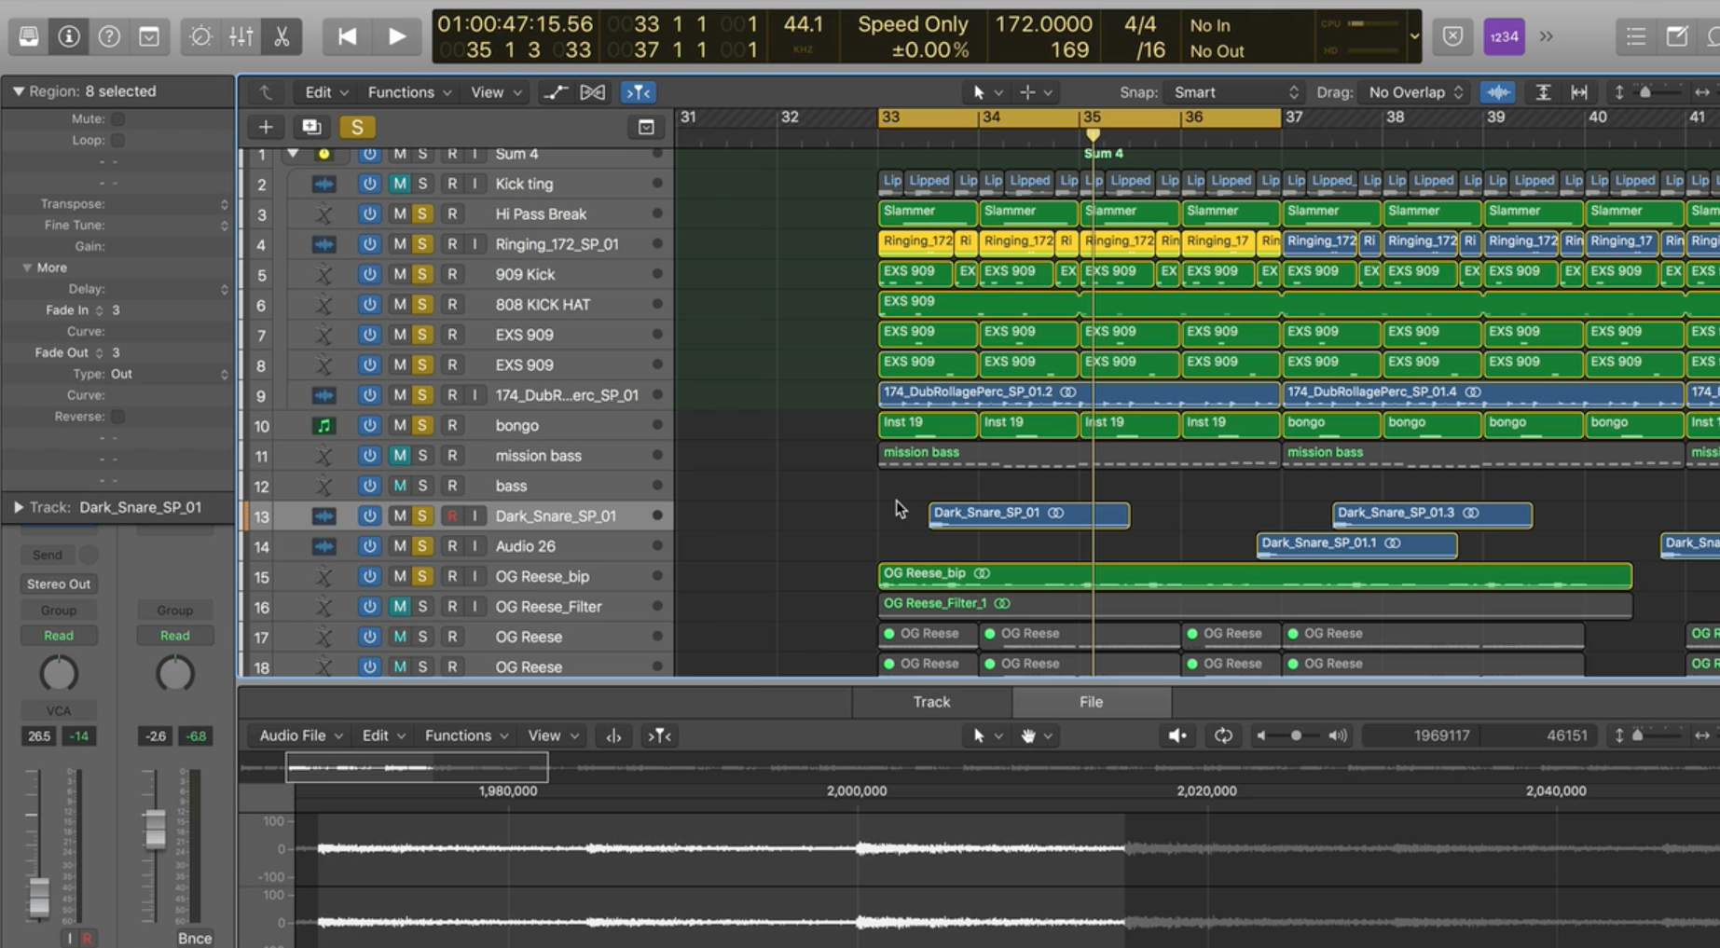Go to beginning of project
The height and width of the screenshot is (948, 1720).
pos(347,36)
